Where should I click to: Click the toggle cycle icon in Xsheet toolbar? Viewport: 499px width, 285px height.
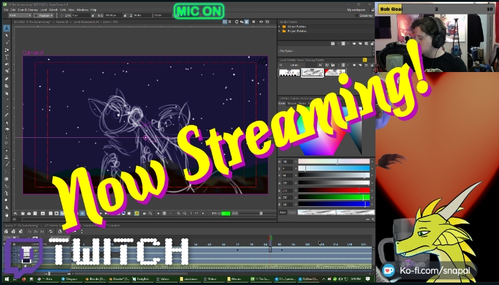point(51,232)
